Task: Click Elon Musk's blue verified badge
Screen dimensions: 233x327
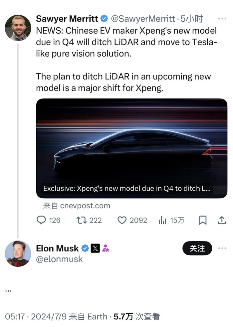Action: tap(85, 248)
